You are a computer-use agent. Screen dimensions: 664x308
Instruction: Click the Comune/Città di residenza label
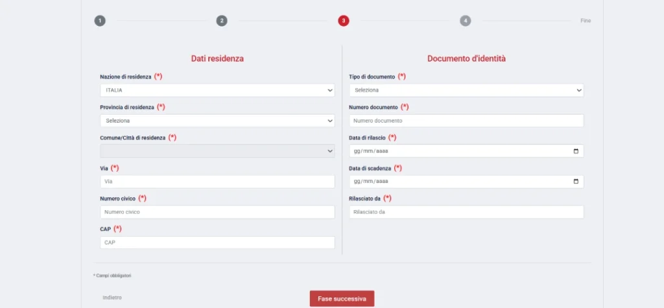tap(132, 138)
